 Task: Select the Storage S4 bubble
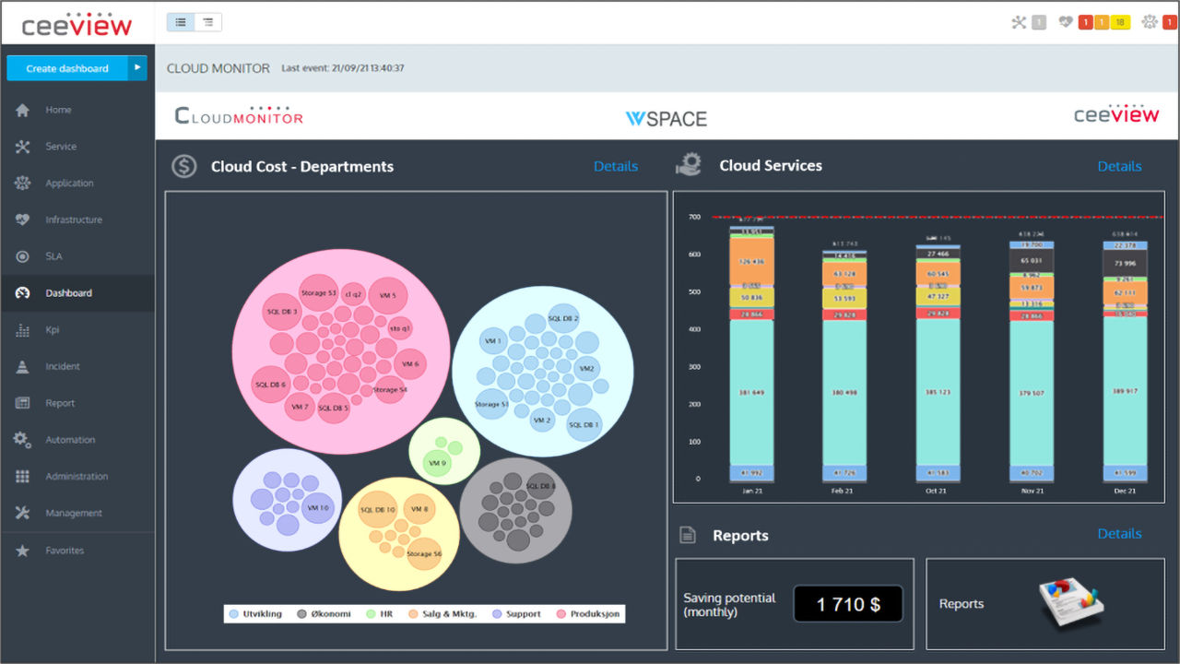pyautogui.click(x=390, y=390)
